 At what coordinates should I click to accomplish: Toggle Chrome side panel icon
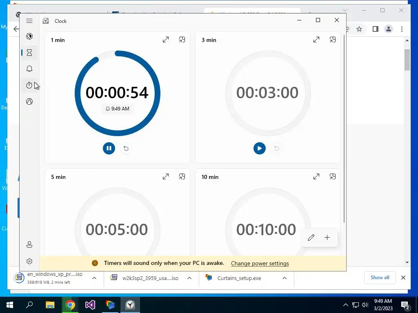click(376, 29)
